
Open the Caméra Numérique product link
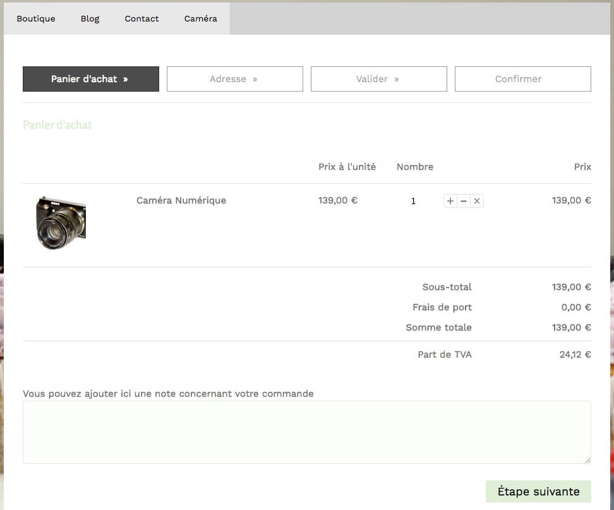tap(181, 200)
